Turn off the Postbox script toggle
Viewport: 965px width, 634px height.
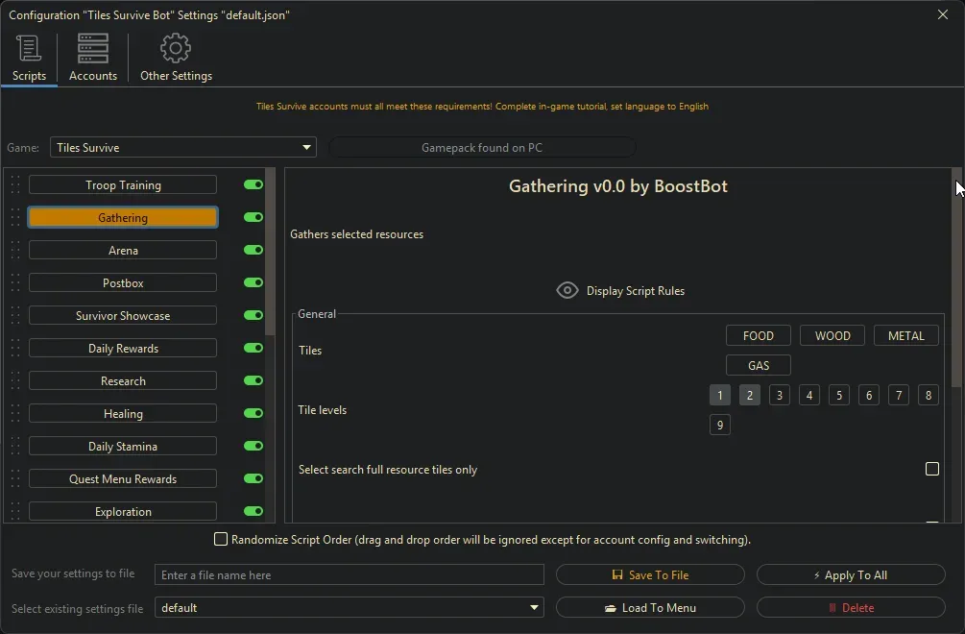pos(253,283)
